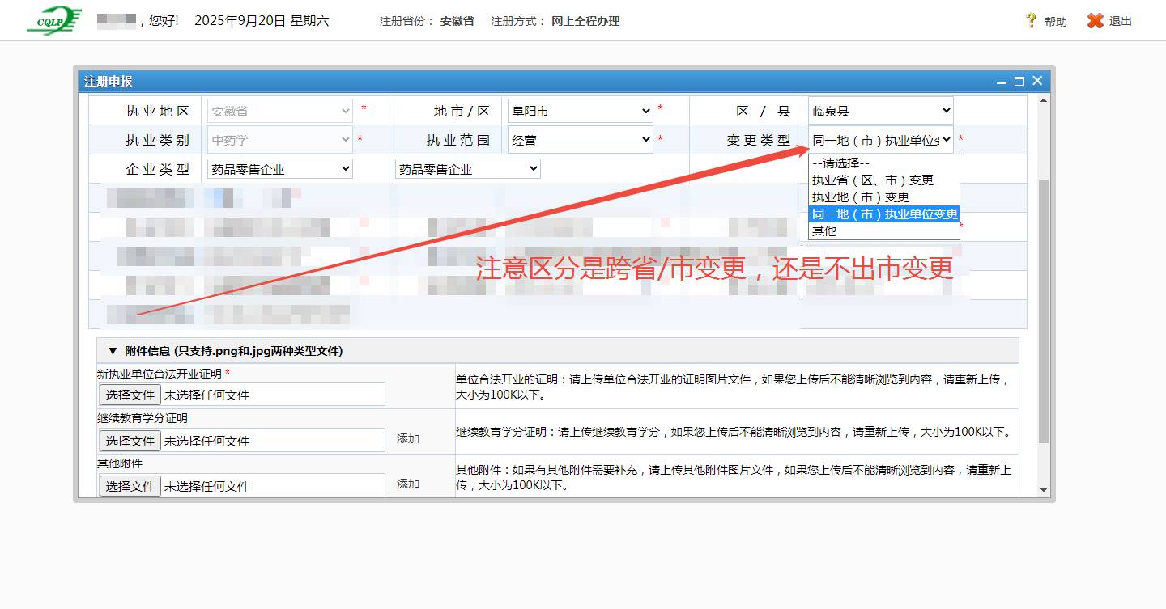Open the first 企业类型 dropdown
The width and height of the screenshot is (1166, 609).
[280, 169]
